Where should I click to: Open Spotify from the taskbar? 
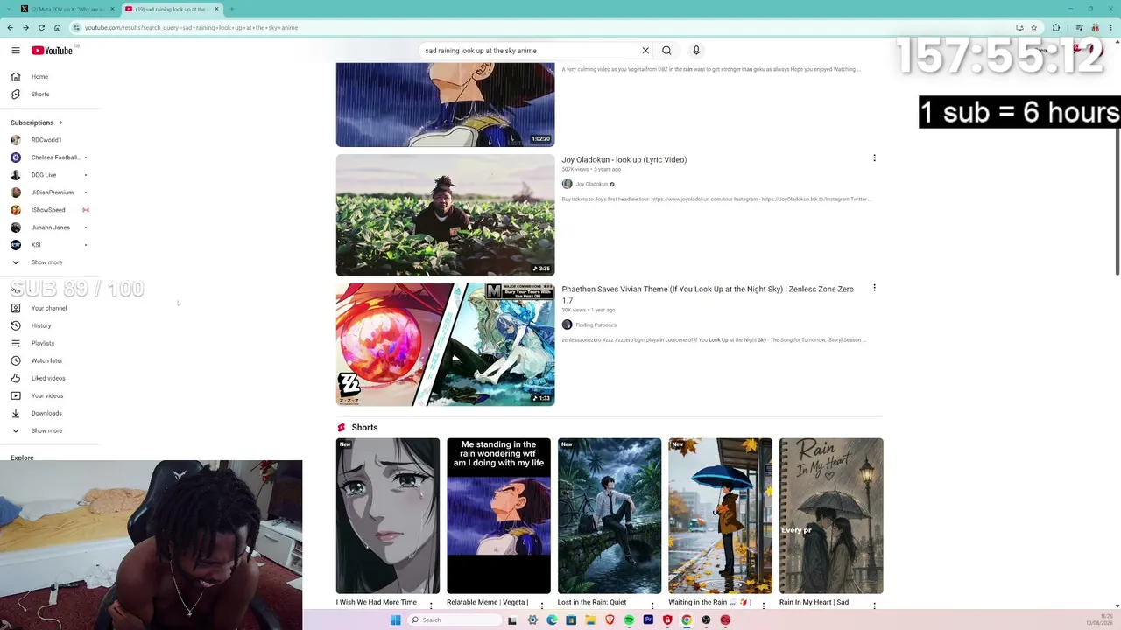click(629, 619)
